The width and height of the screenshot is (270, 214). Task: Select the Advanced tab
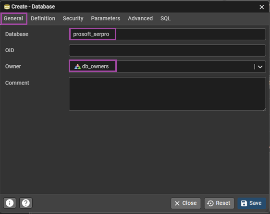tap(140, 18)
